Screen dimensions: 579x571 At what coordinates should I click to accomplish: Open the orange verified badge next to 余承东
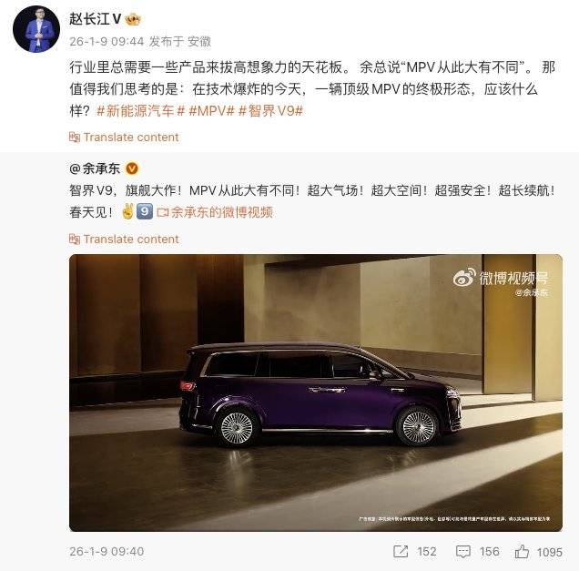pyautogui.click(x=132, y=168)
